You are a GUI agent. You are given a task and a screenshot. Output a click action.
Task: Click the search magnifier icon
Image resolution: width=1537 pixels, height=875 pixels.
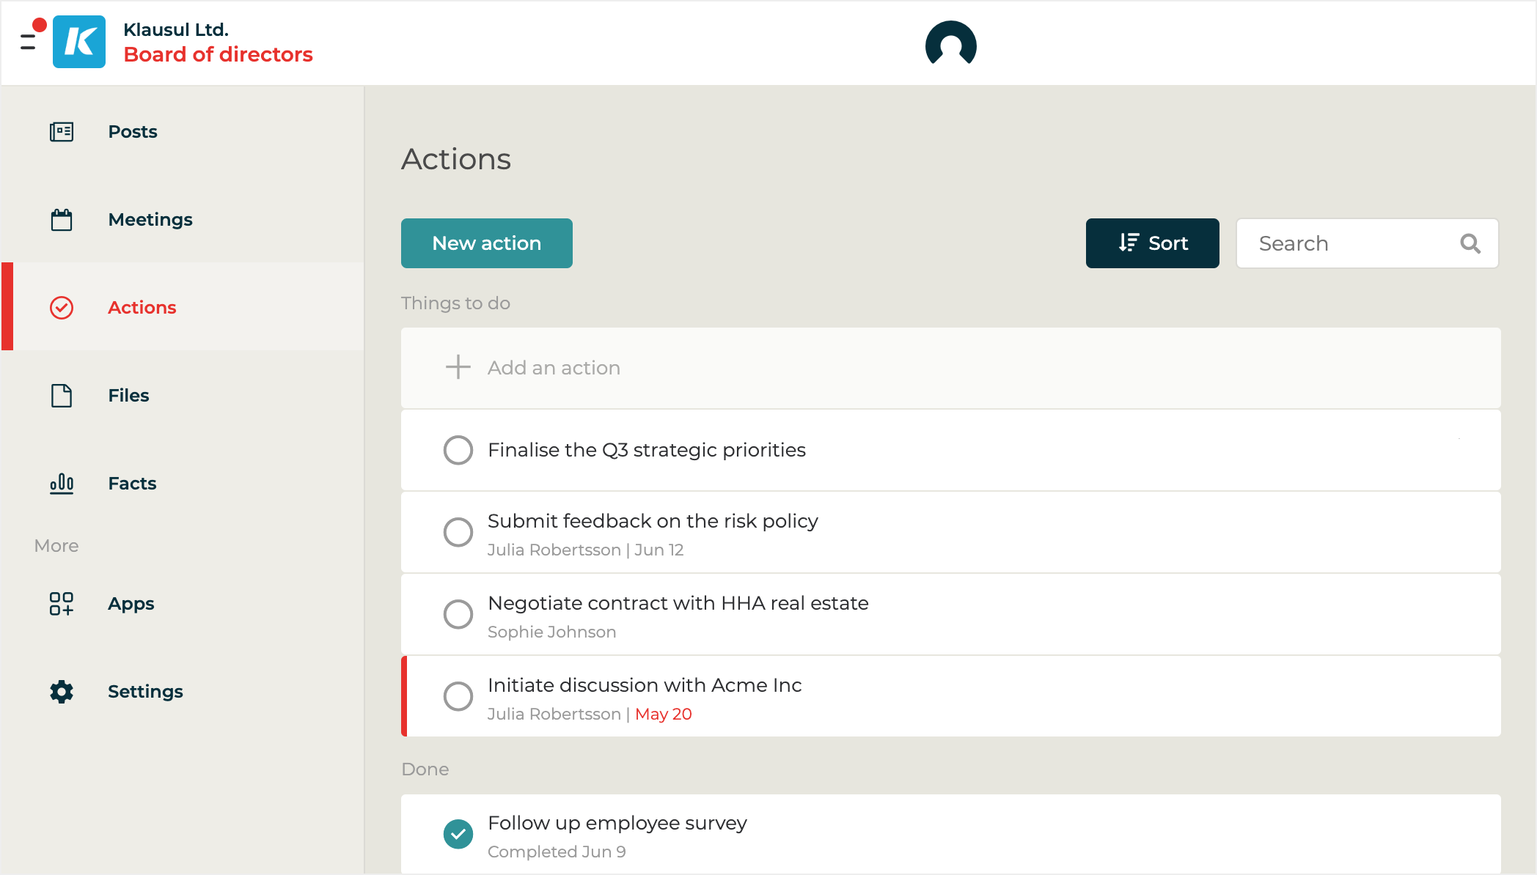tap(1470, 243)
